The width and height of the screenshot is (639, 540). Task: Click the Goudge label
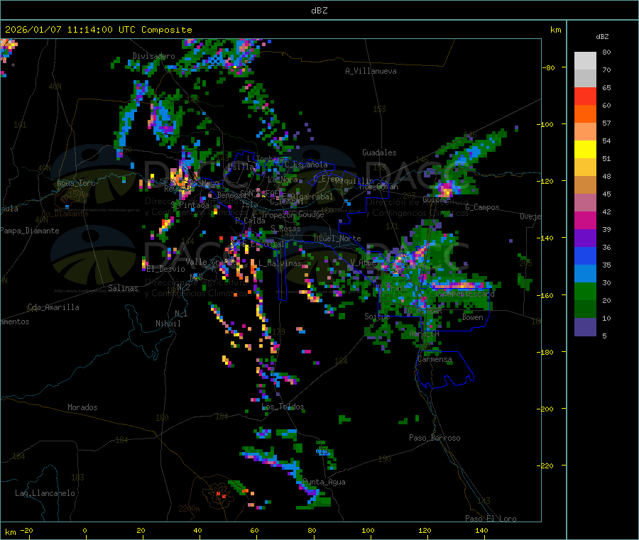pyautogui.click(x=311, y=214)
